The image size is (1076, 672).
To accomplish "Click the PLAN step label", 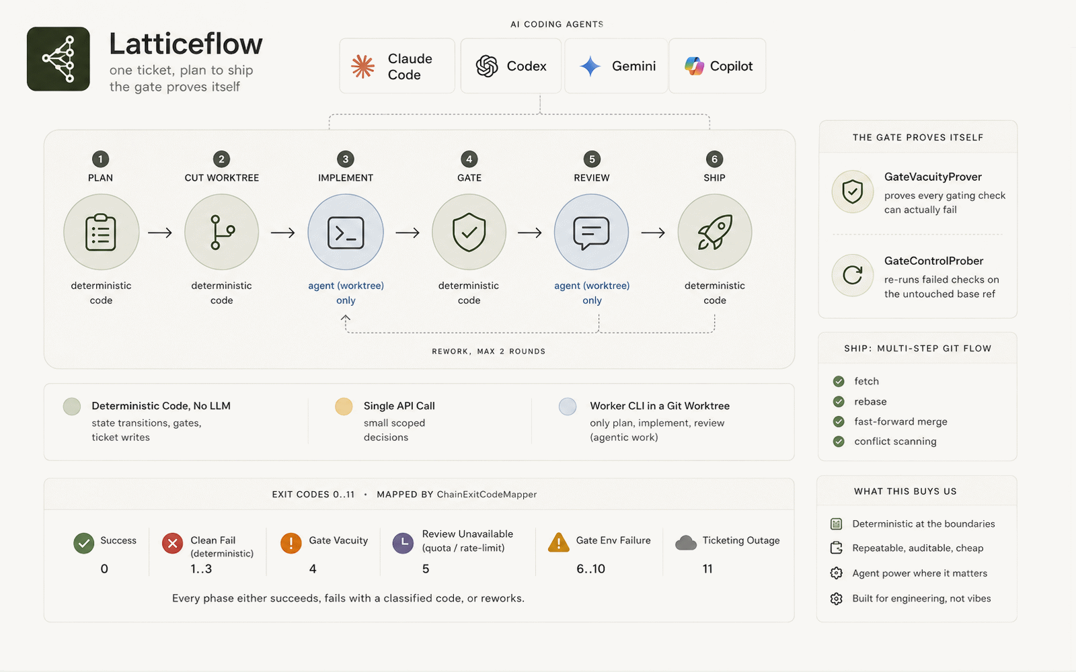I will point(100,178).
